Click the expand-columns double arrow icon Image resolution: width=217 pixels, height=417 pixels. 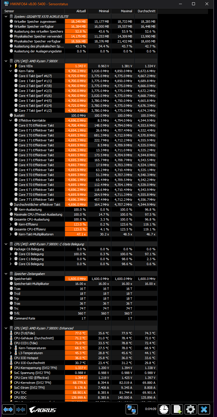point(8,409)
